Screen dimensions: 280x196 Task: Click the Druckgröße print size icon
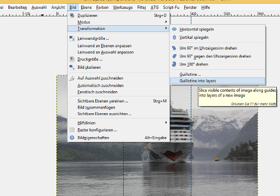(x=72, y=59)
